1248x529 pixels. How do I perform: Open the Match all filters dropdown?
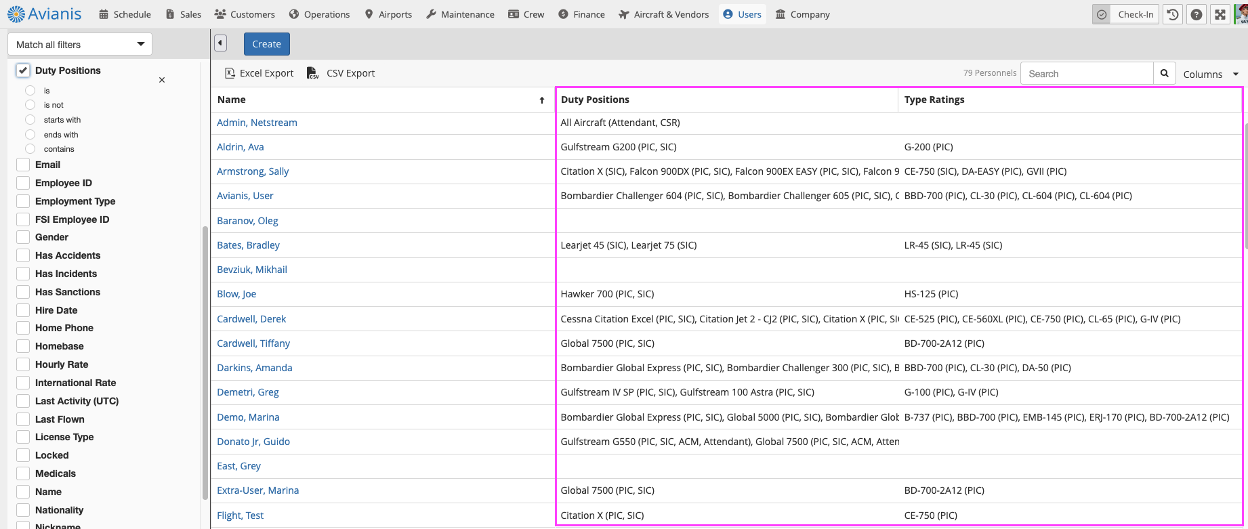click(x=80, y=45)
